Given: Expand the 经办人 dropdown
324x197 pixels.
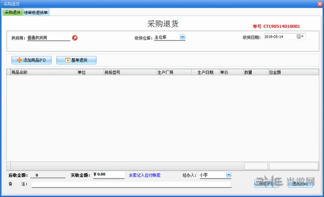Looking at the screenshot, I should [x=228, y=175].
